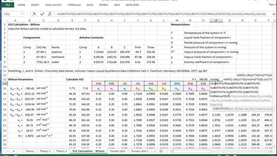
Task: Confirm the formula with checkmark icon
Action: tap(42, 14)
